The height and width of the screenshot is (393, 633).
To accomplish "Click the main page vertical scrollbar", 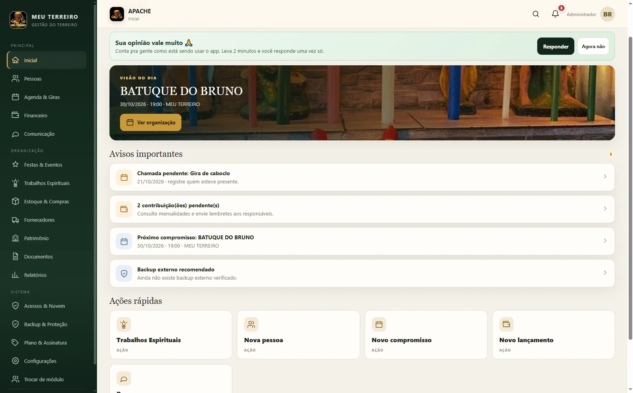I will [x=630, y=188].
